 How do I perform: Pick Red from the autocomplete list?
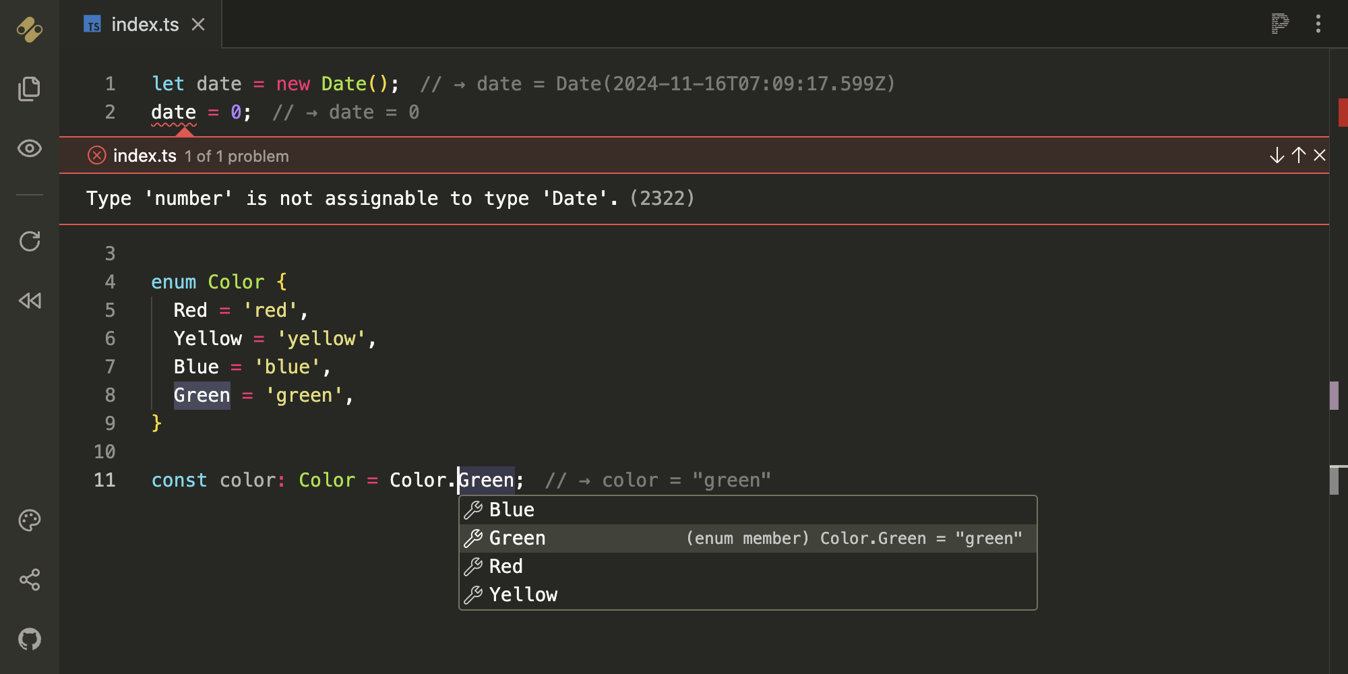tap(506, 567)
